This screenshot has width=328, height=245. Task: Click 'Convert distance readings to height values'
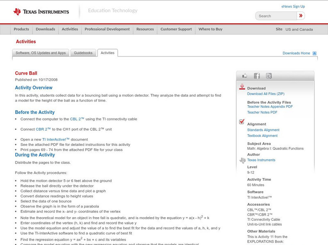tap(57, 196)
